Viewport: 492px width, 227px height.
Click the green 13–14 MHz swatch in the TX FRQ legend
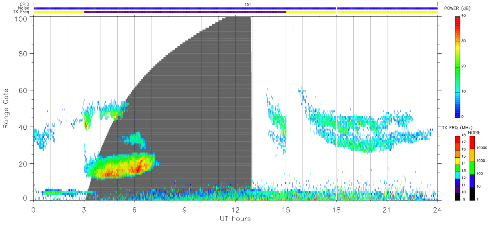tap(458, 168)
